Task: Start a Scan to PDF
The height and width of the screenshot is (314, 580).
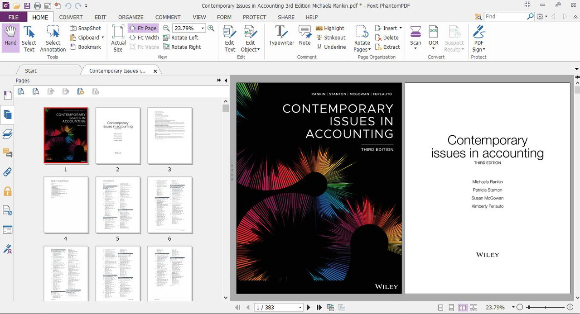Action: 416,38
